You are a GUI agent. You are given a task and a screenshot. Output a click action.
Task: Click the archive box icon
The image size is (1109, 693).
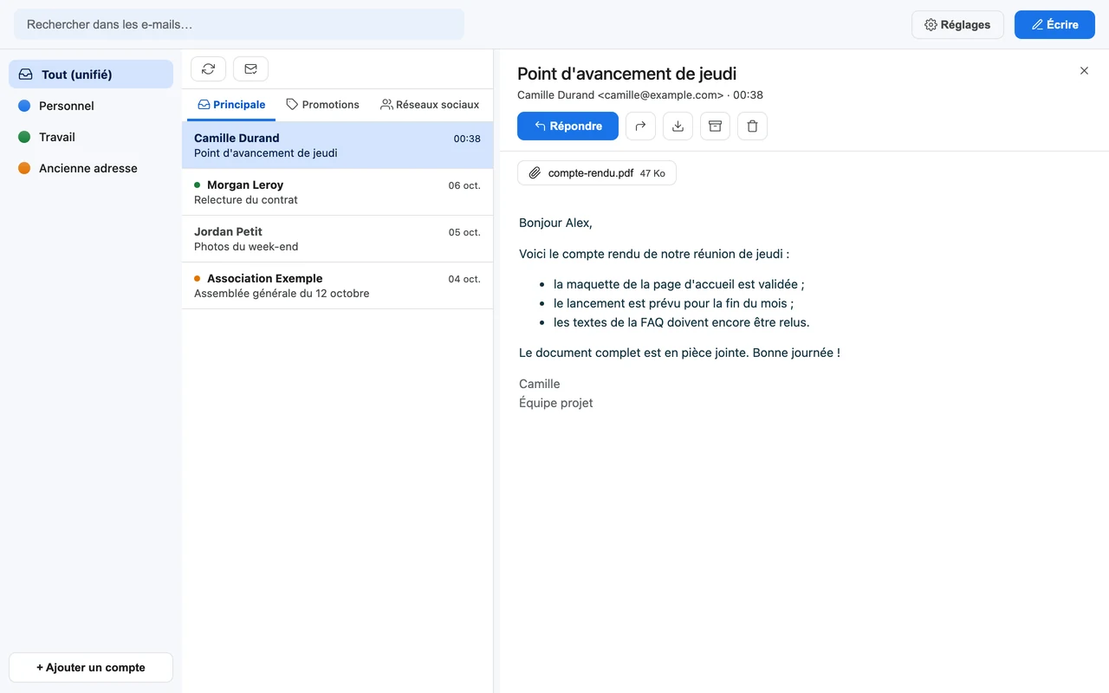coord(715,126)
